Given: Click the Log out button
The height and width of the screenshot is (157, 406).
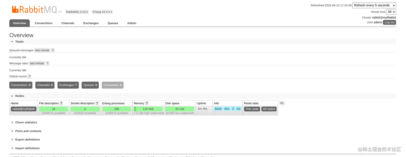Looking at the screenshot, I should pyautogui.click(x=389, y=22).
